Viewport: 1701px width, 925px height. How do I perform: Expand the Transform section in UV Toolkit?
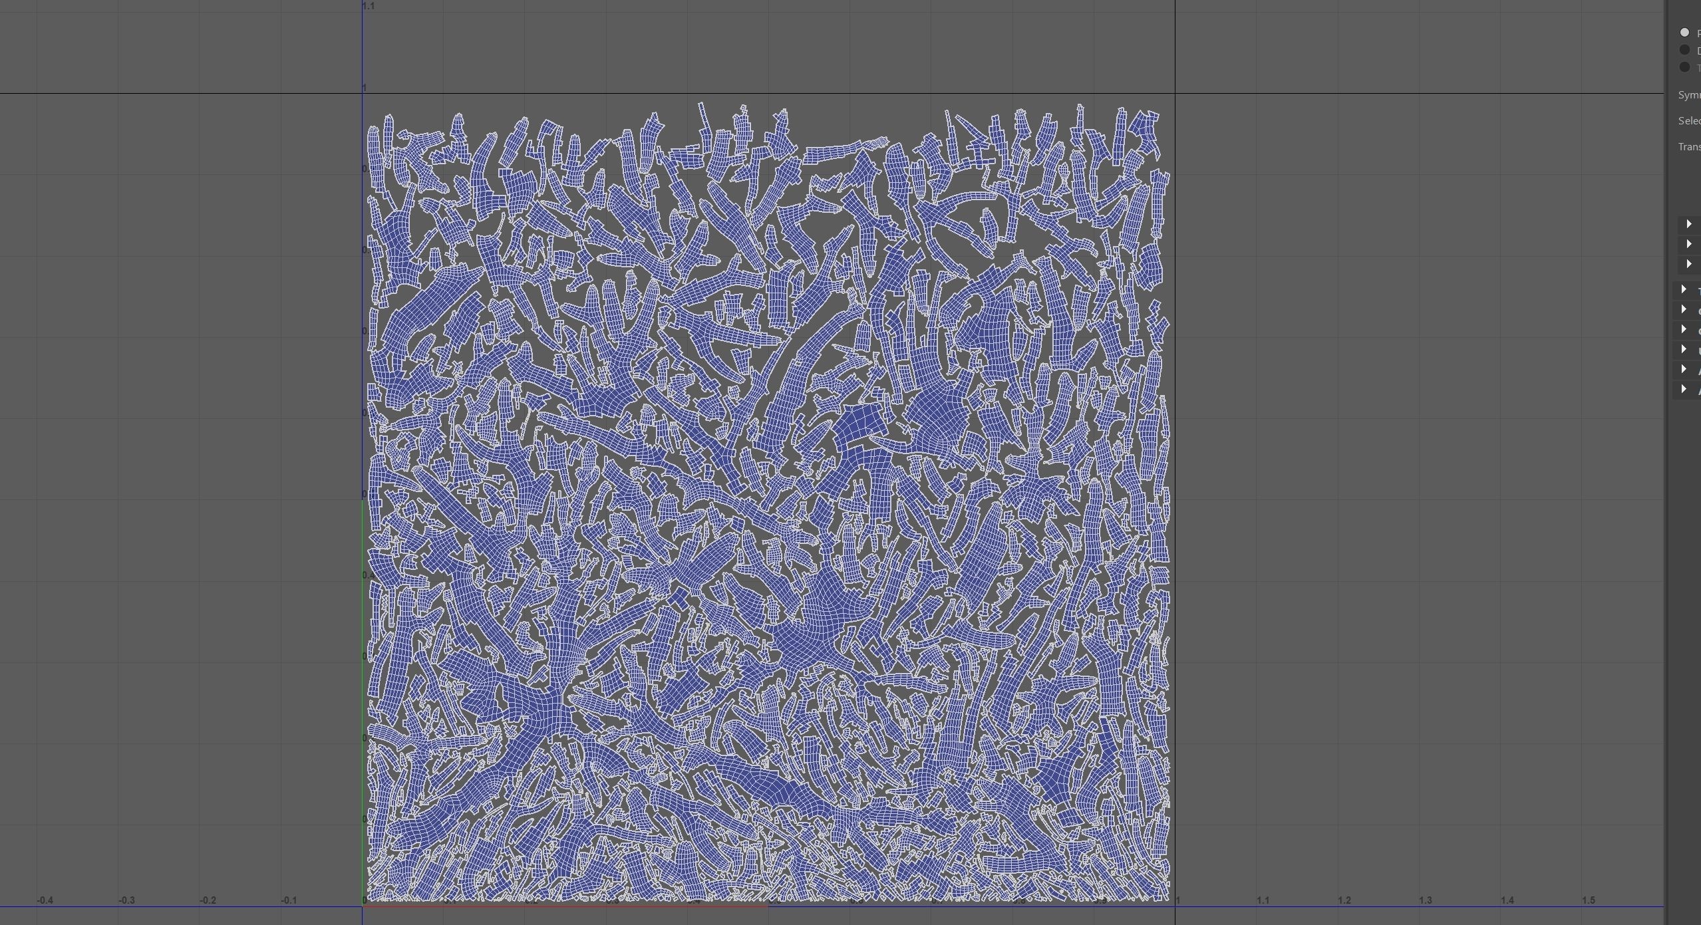click(x=1684, y=289)
